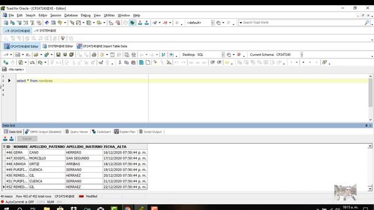This screenshot has width=374, height=210.
Task: Expand the arrow next to the yellow broom icon
Action: [x=107, y=55]
